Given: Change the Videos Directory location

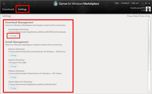Looking at the screenshot, I should coord(13,77).
